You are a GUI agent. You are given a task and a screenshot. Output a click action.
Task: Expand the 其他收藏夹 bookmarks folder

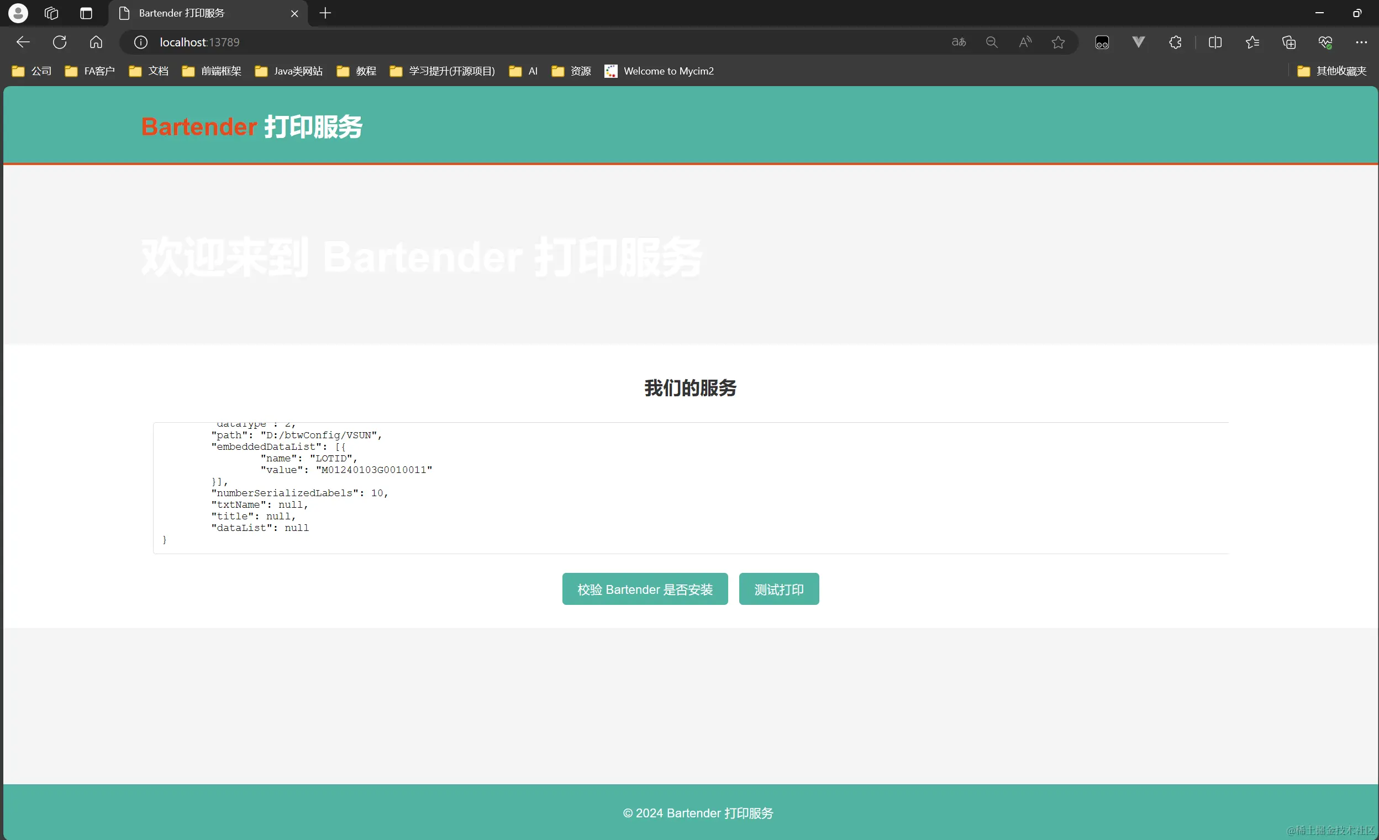point(1332,71)
